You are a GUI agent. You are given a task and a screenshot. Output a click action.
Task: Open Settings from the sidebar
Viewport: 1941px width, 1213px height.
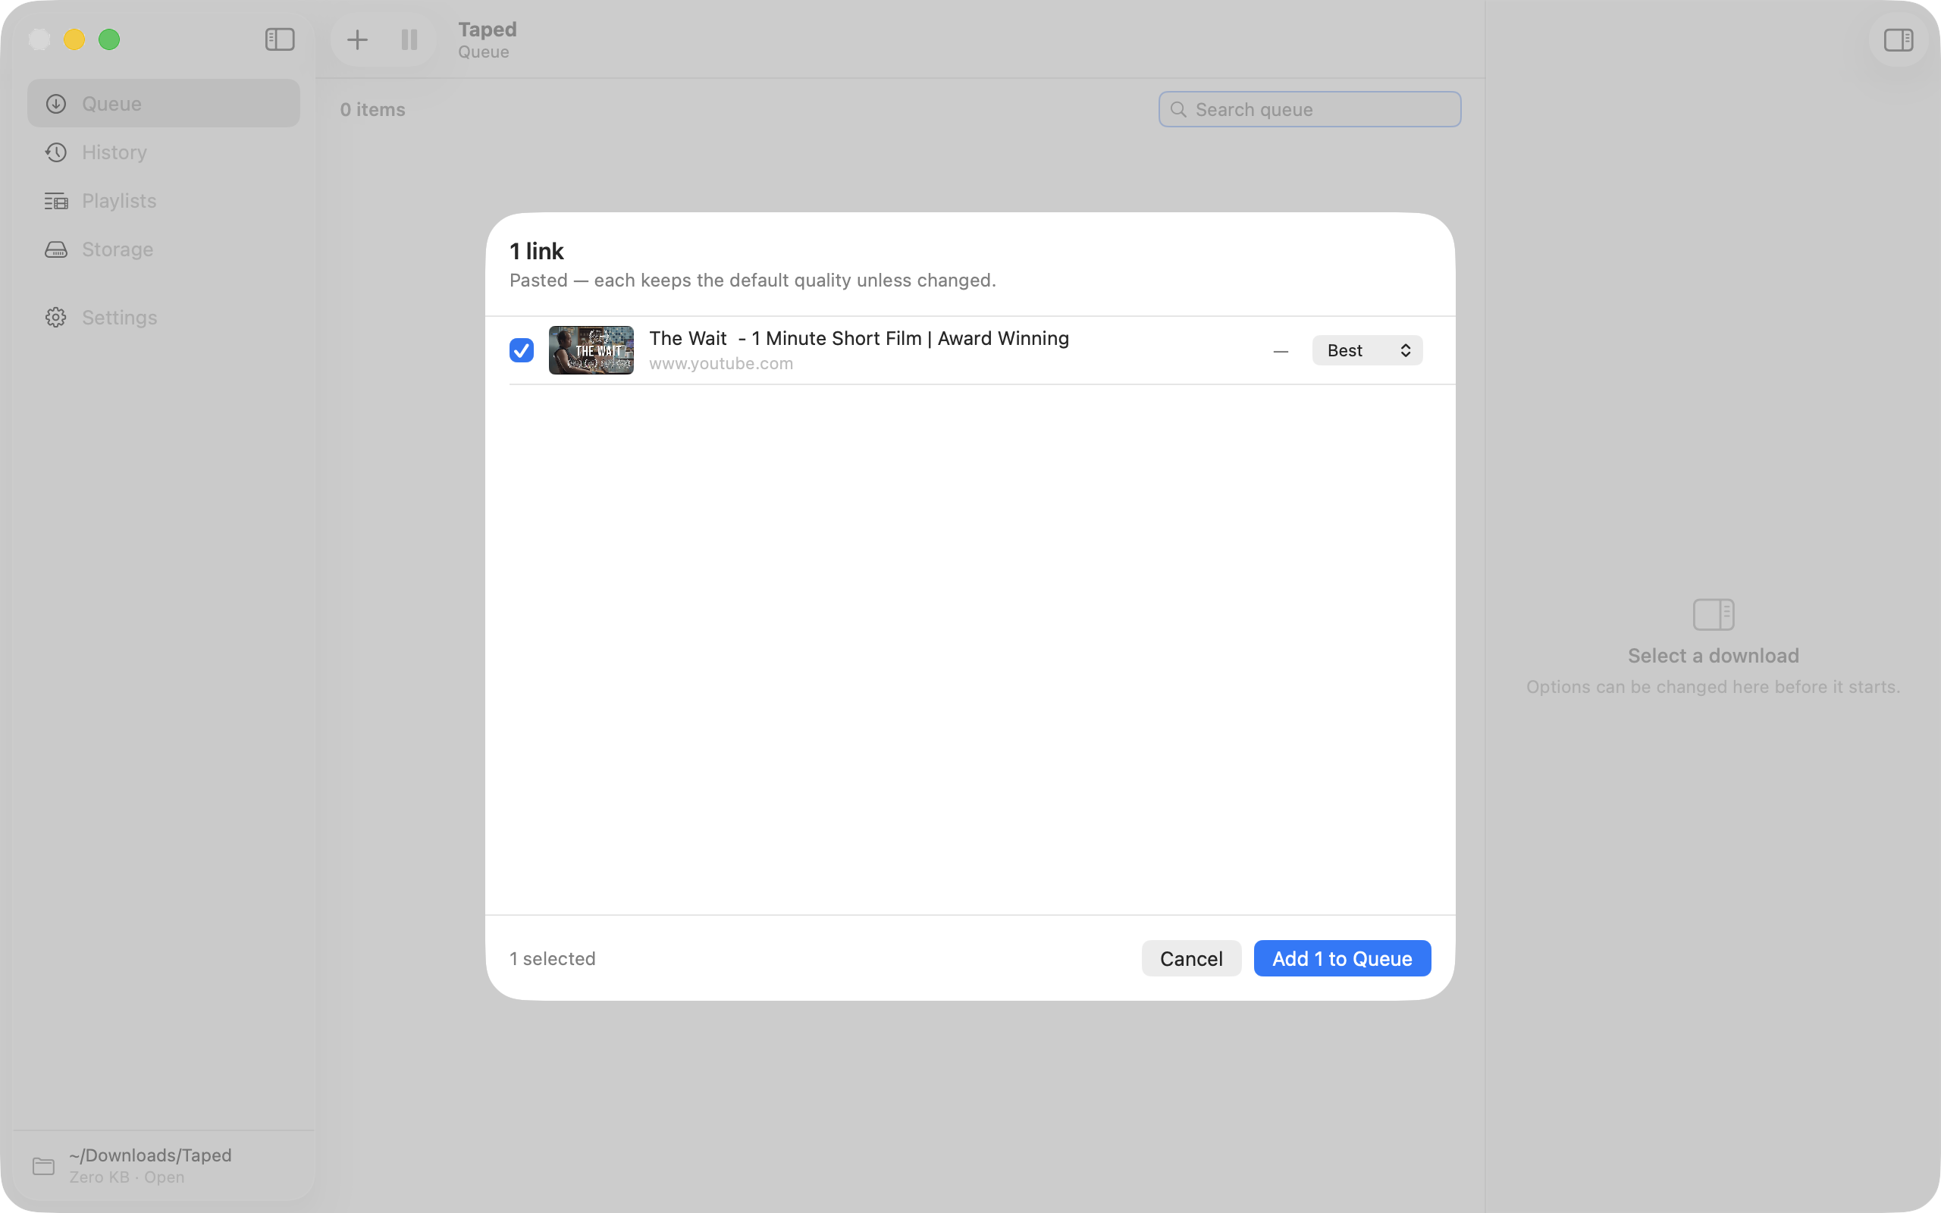click(164, 318)
